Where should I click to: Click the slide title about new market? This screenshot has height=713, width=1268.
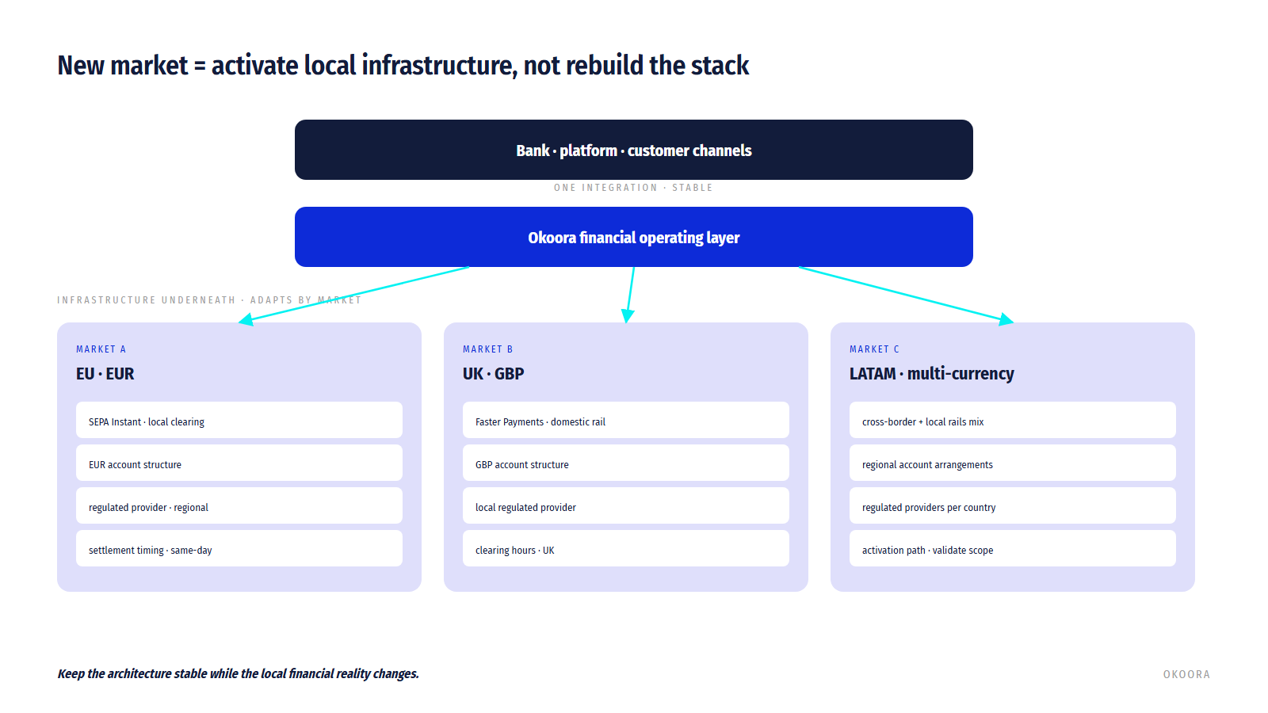[403, 65]
